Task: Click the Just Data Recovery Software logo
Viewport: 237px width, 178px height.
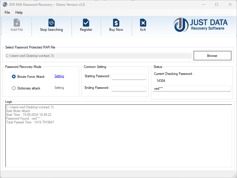Action: (201, 25)
